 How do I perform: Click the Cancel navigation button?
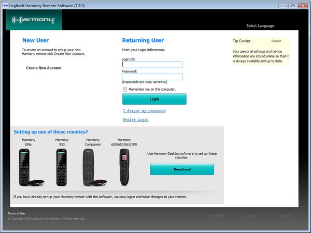pyautogui.click(x=251, y=215)
